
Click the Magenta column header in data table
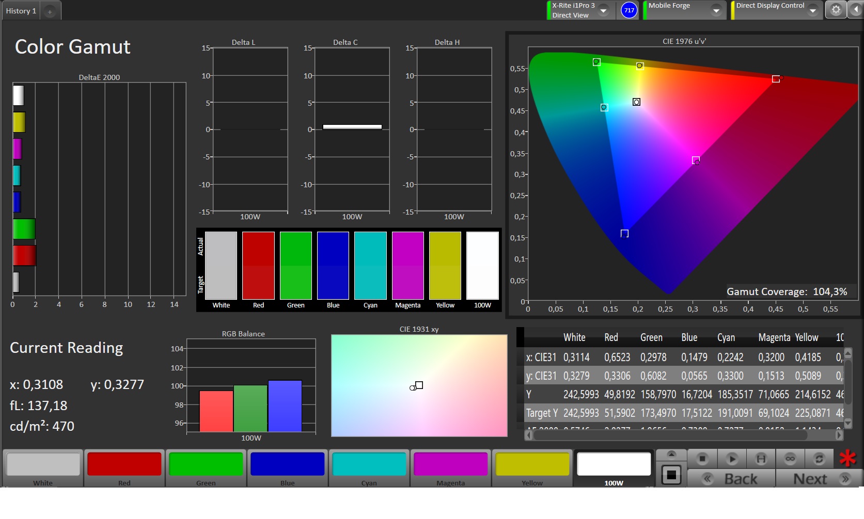(774, 337)
